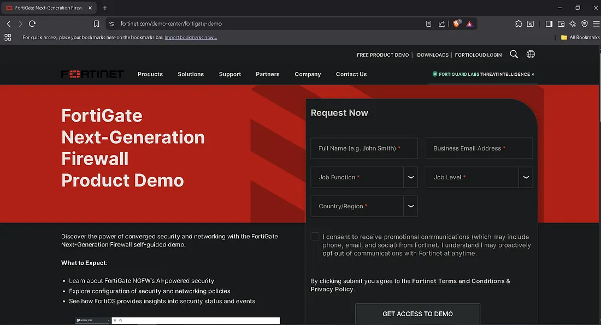Open reader mode icon in address bar
This screenshot has width=601, height=325.
428,23
